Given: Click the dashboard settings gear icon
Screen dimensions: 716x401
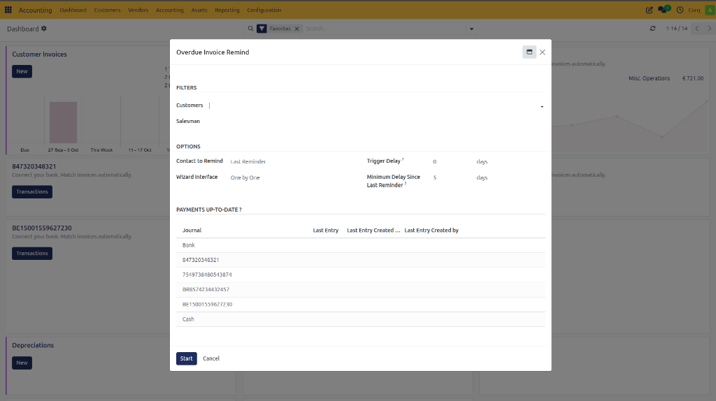Looking at the screenshot, I should pos(44,28).
